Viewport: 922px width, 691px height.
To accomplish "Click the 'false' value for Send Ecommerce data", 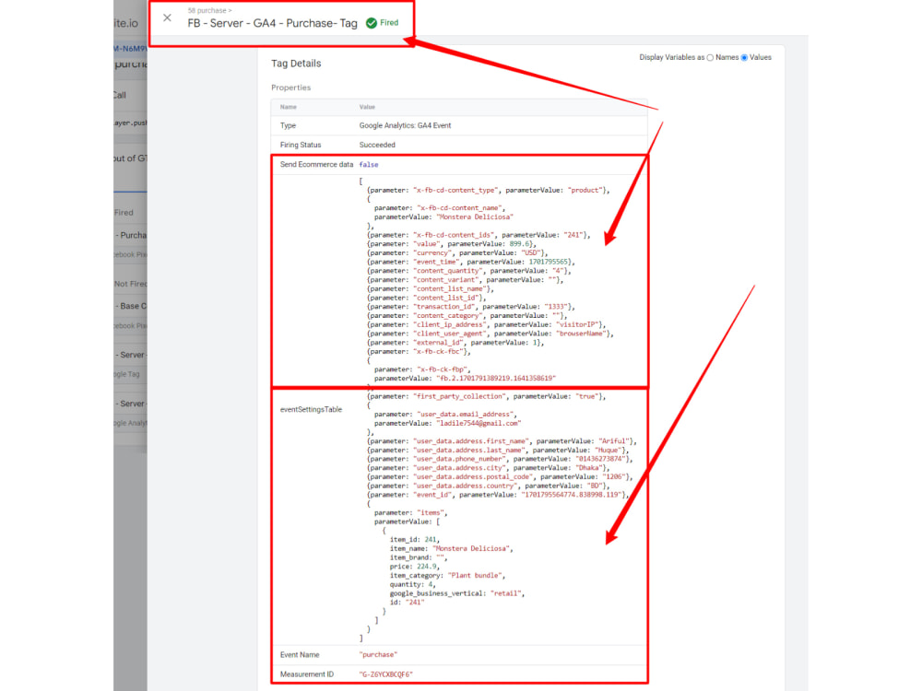I will pyautogui.click(x=369, y=165).
